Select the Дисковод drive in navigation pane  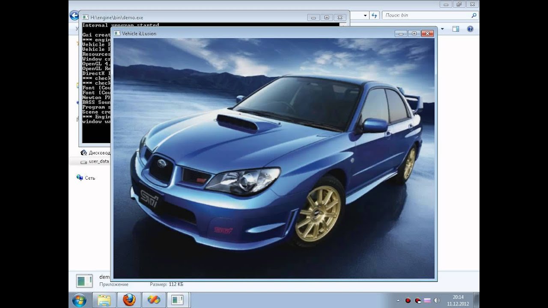95,153
